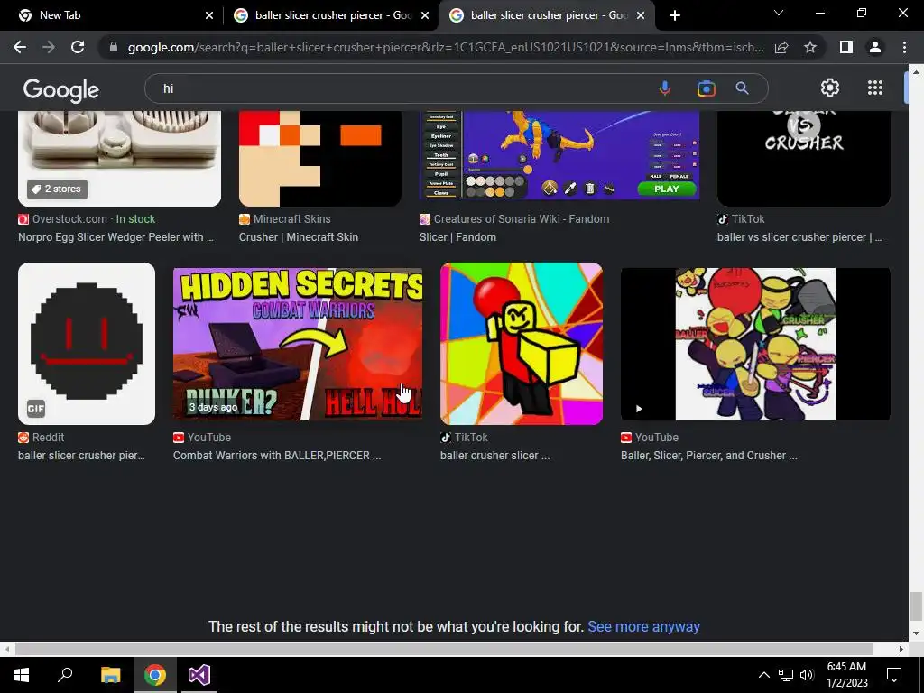Go back to the previous page
The width and height of the screenshot is (924, 693).
(x=20, y=47)
